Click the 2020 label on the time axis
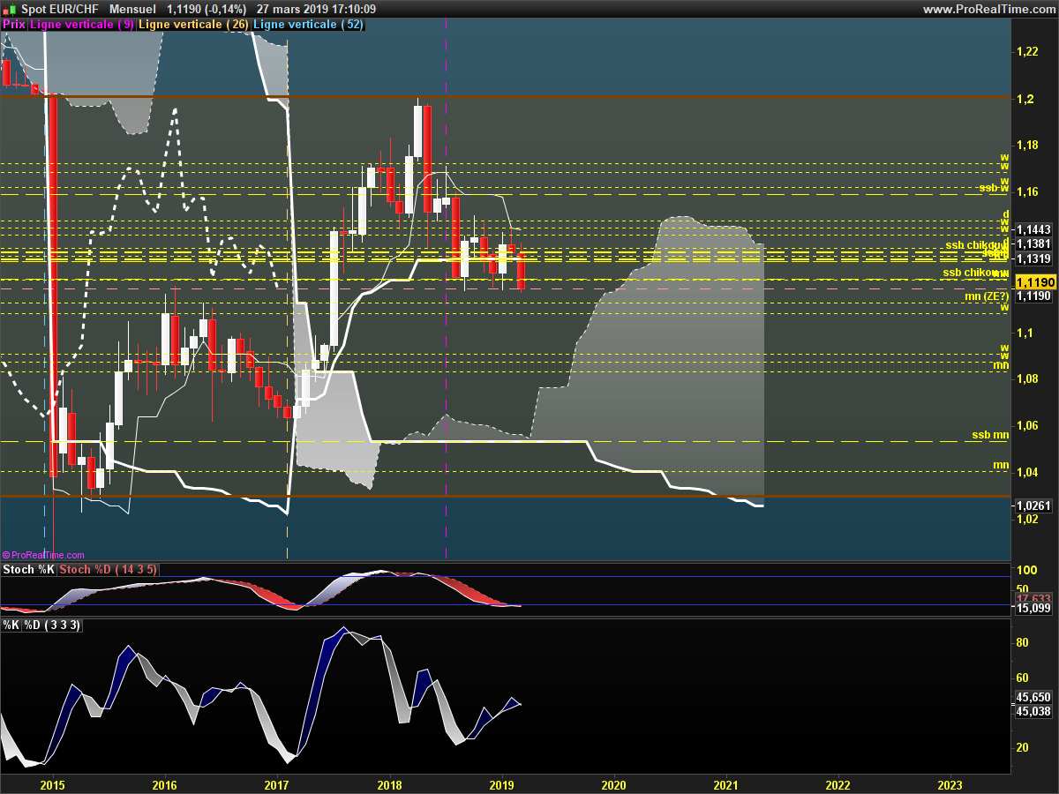The image size is (1059, 794). [x=613, y=784]
